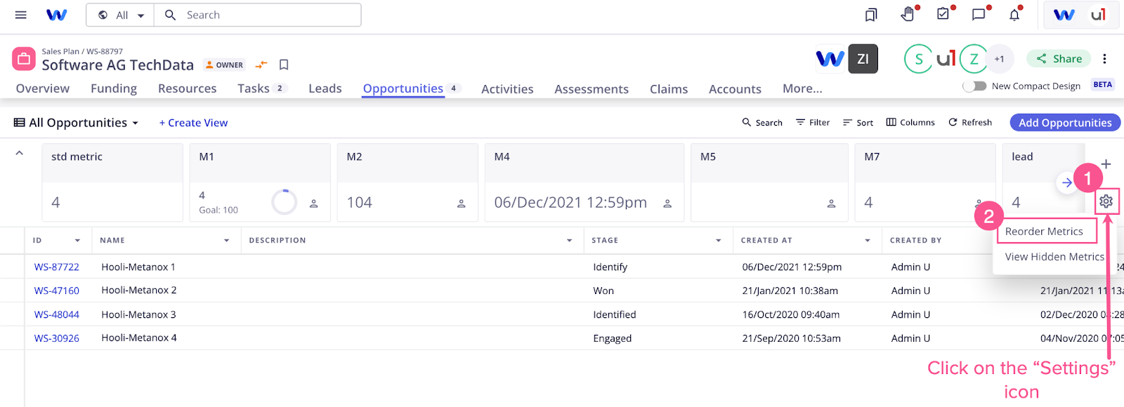Open the More... tabs menu
1124x407 pixels.
point(802,88)
